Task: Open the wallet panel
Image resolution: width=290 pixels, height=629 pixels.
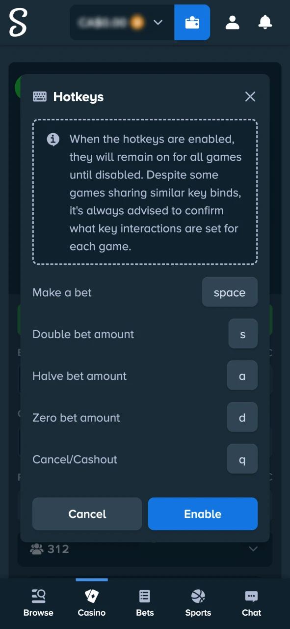Action: [x=192, y=22]
